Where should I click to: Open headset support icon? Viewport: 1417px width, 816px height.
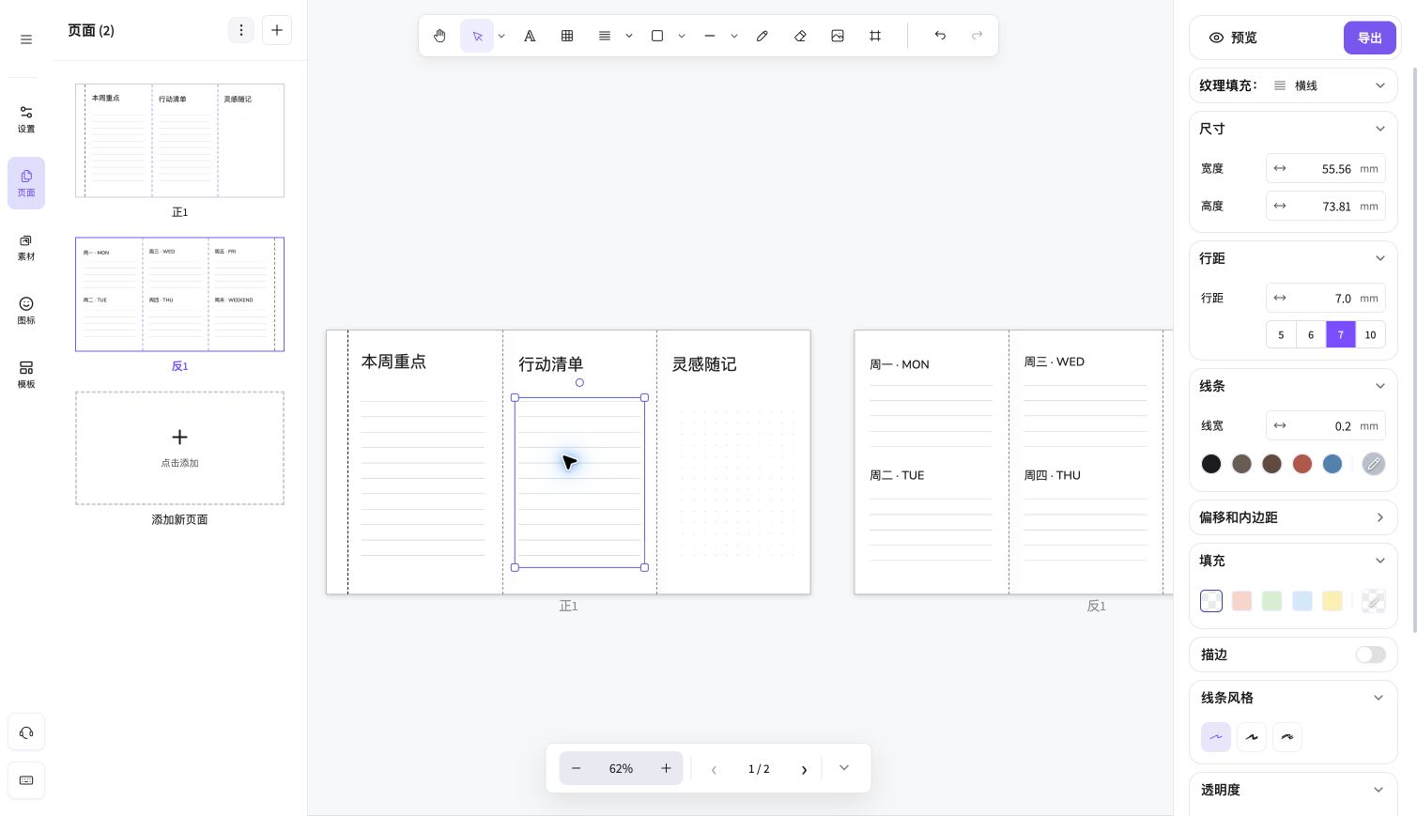coord(26,732)
